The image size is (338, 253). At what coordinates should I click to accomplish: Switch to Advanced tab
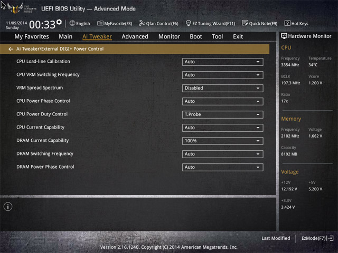[x=135, y=36]
